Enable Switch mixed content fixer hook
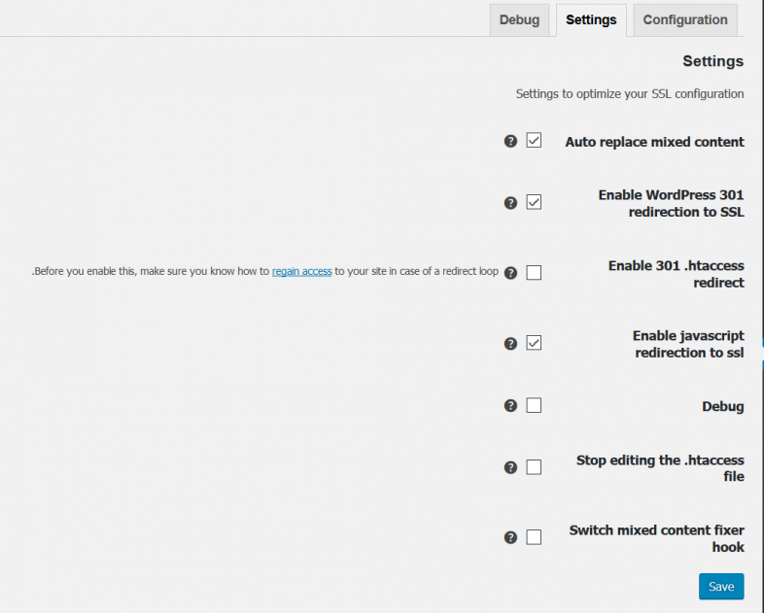Viewport: 764px width, 613px height. [534, 537]
